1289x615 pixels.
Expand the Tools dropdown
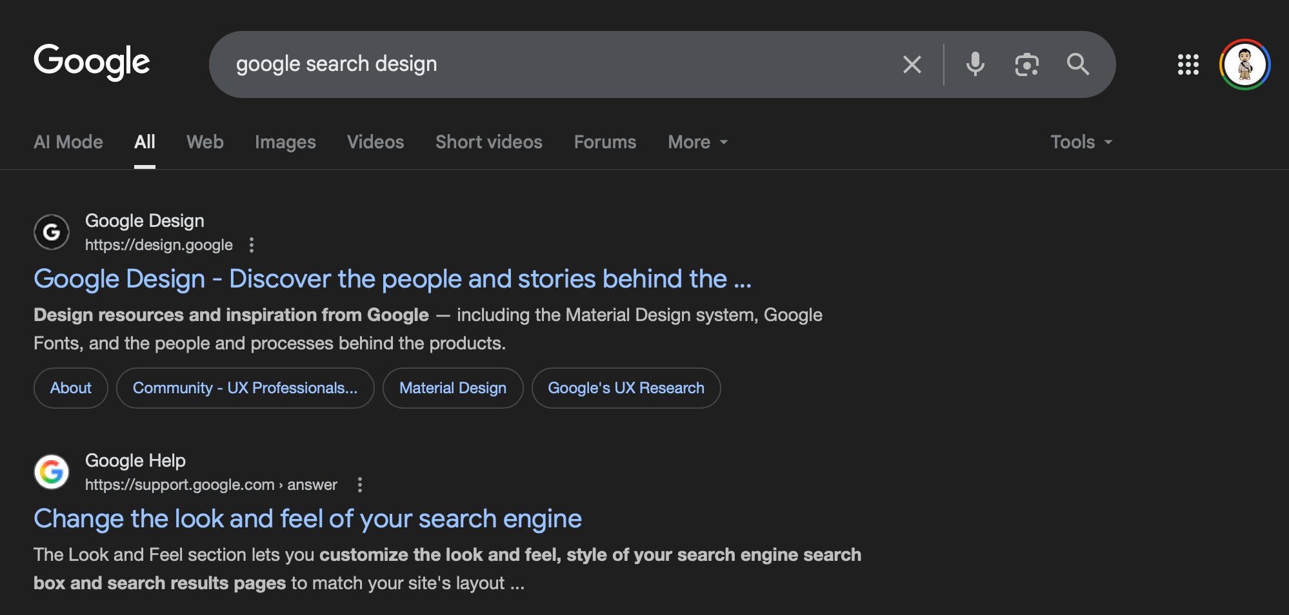click(x=1081, y=142)
